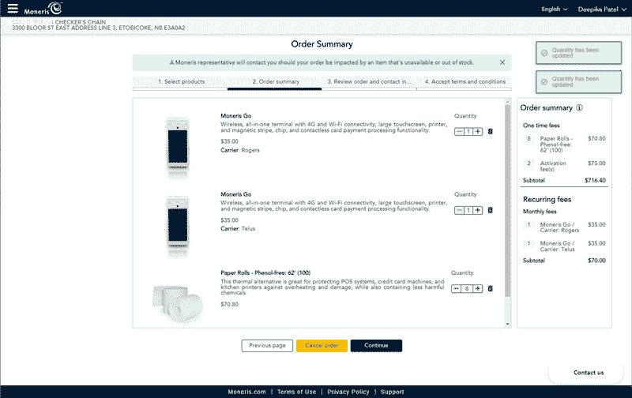
Task: Click the Moneris Go title with Rogers carrier
Action: point(235,116)
